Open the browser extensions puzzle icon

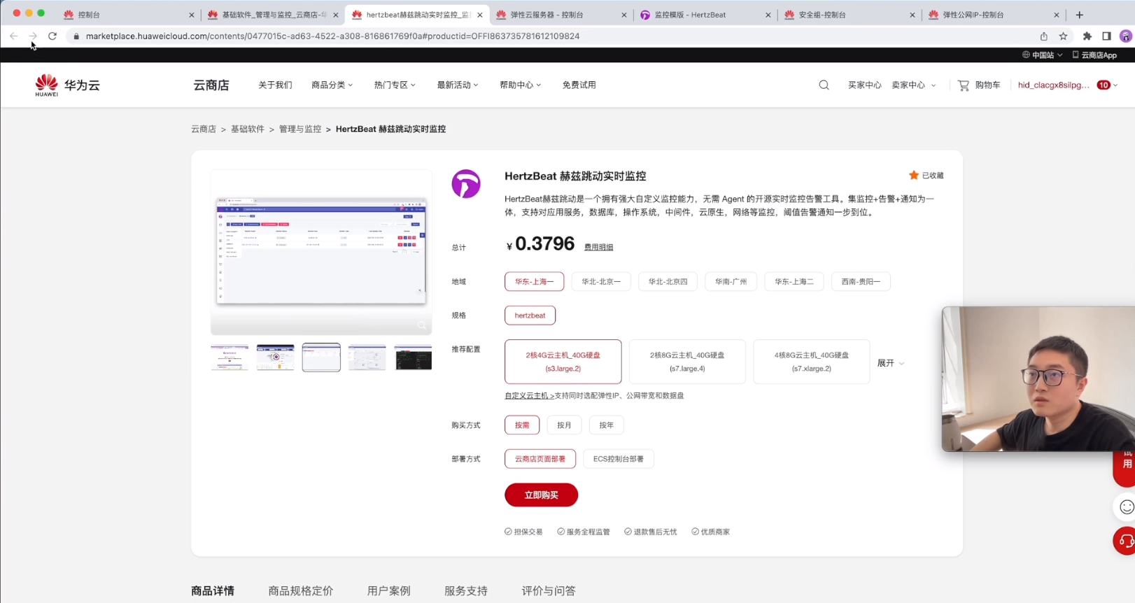click(1087, 36)
